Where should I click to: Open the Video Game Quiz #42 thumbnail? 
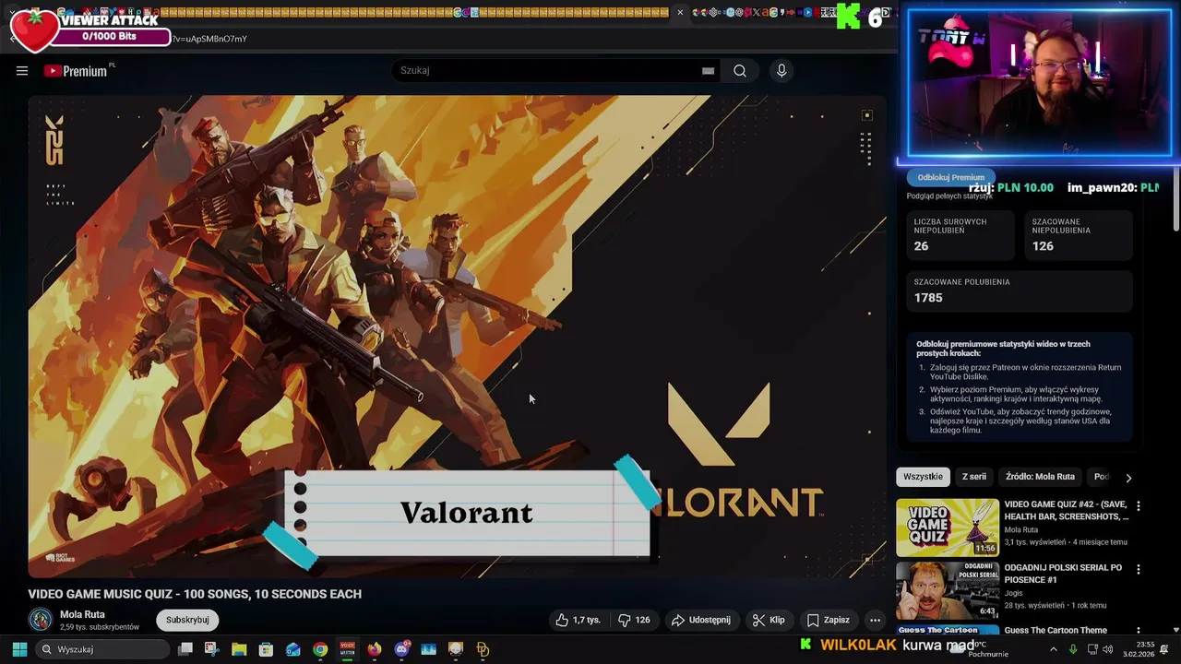pos(947,528)
